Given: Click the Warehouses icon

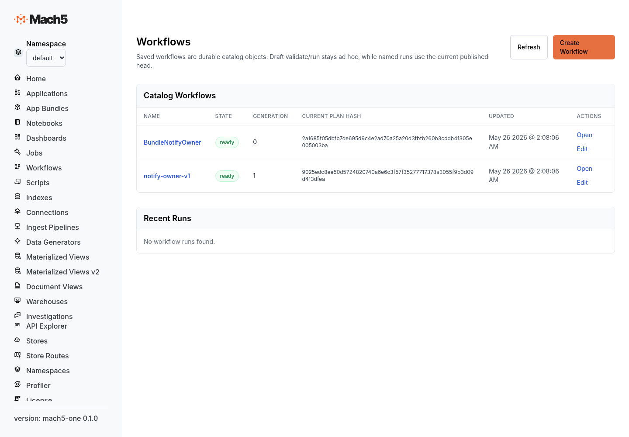Looking at the screenshot, I should (17, 301).
